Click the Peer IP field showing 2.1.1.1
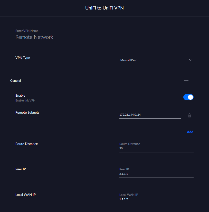 coord(156,174)
